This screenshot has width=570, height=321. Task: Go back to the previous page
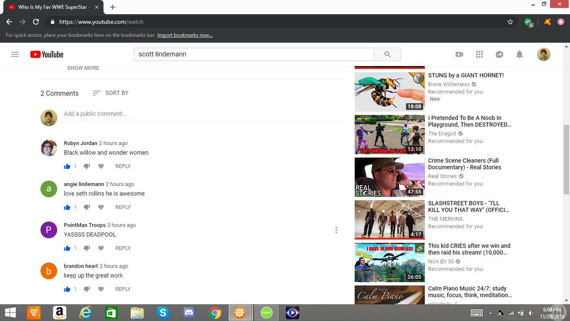pos(9,22)
